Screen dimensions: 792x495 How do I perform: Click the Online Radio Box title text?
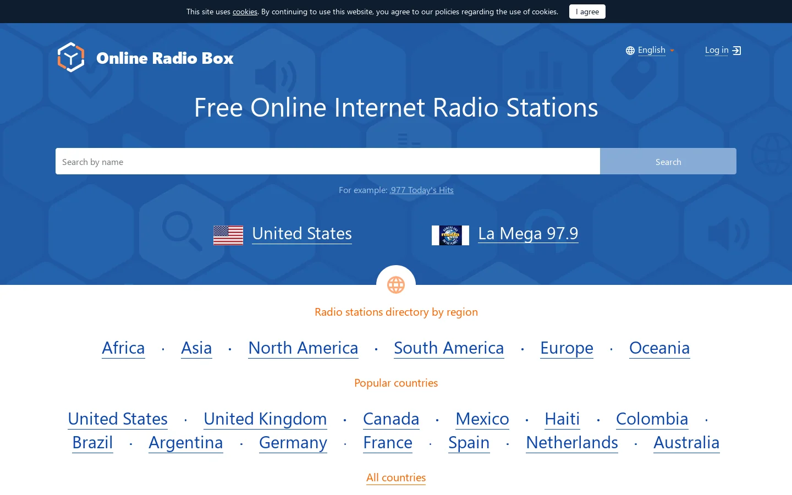[x=165, y=58]
